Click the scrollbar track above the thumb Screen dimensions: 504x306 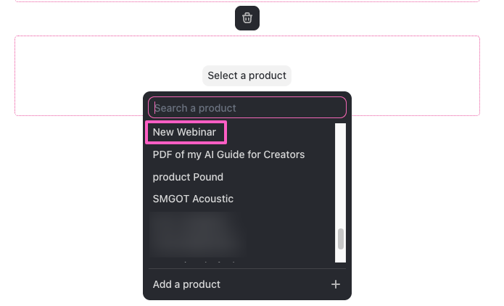click(x=341, y=174)
